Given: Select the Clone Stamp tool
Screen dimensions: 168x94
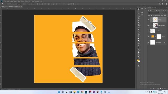Looking at the screenshot, I should [138, 30].
